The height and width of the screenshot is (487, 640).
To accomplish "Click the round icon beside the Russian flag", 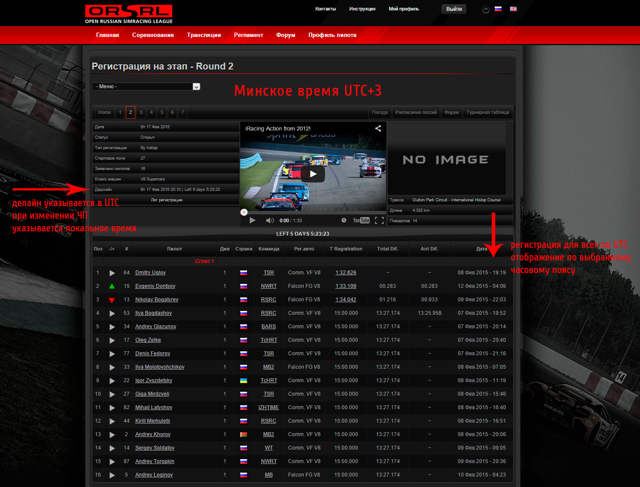I will (486, 10).
